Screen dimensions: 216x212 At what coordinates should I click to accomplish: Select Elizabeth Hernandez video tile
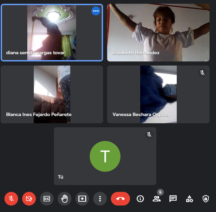coord(158,32)
